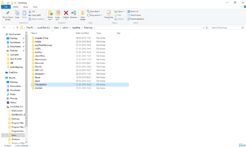This screenshot has width=246, height=147.
Task: Click Invert selection
Action: 136,19
